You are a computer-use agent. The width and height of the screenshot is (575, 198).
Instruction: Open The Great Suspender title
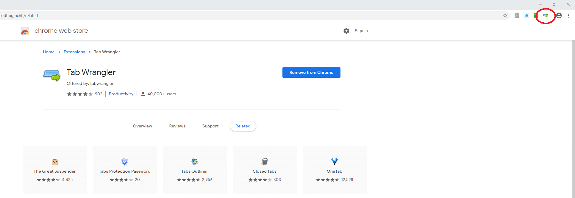tap(55, 171)
